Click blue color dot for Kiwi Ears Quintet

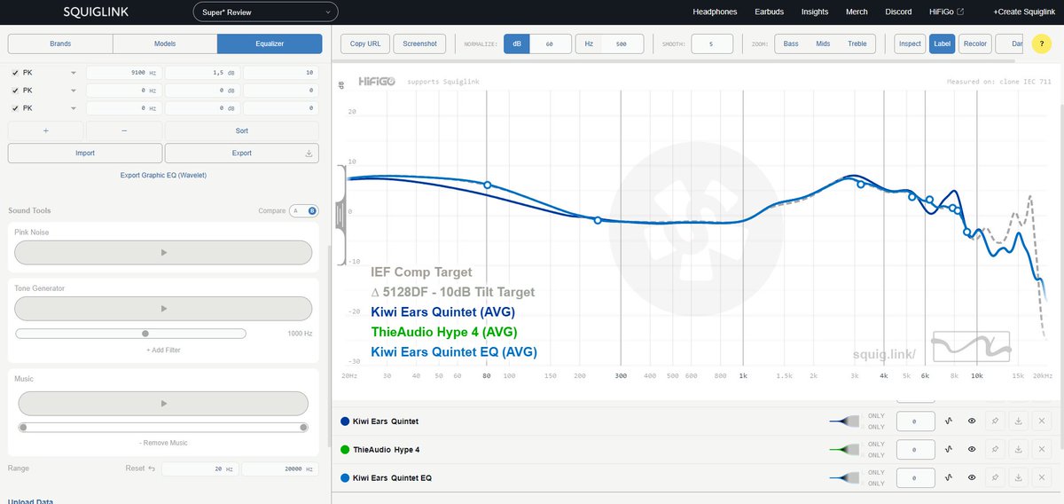(345, 421)
